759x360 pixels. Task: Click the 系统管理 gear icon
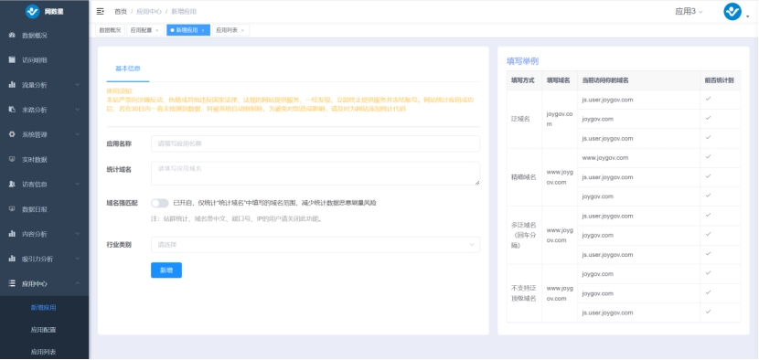pos(12,134)
